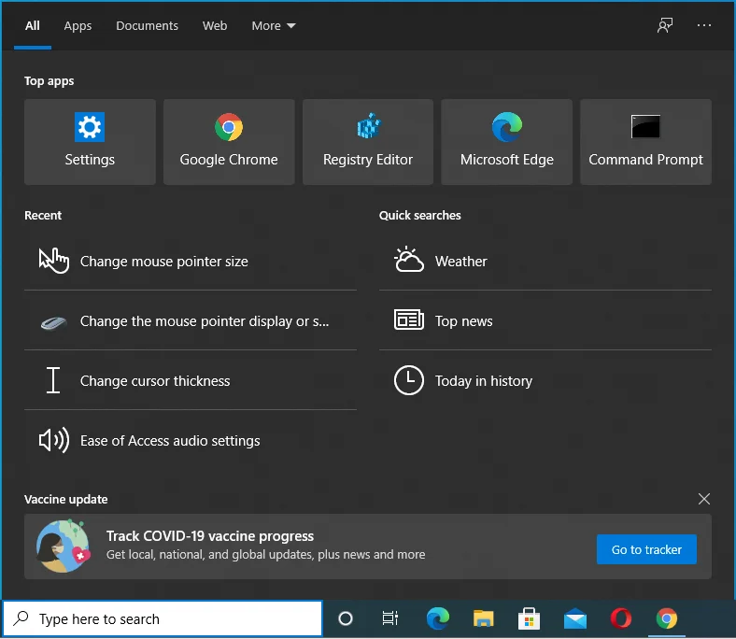The image size is (736, 639).
Task: Click the Go to tracker button
Action: coord(646,549)
